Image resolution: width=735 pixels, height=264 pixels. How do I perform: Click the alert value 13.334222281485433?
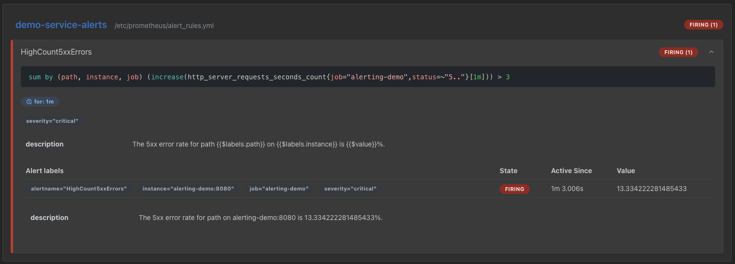coord(652,189)
